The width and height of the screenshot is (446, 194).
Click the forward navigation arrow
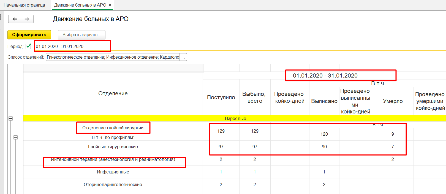click(x=27, y=19)
